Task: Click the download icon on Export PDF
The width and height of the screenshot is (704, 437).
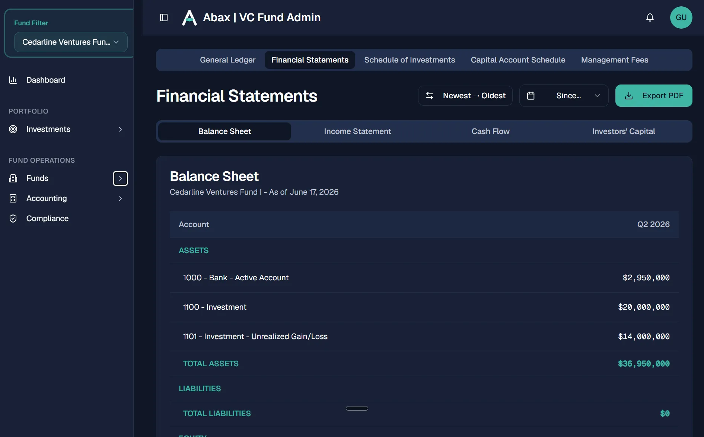Action: point(629,96)
